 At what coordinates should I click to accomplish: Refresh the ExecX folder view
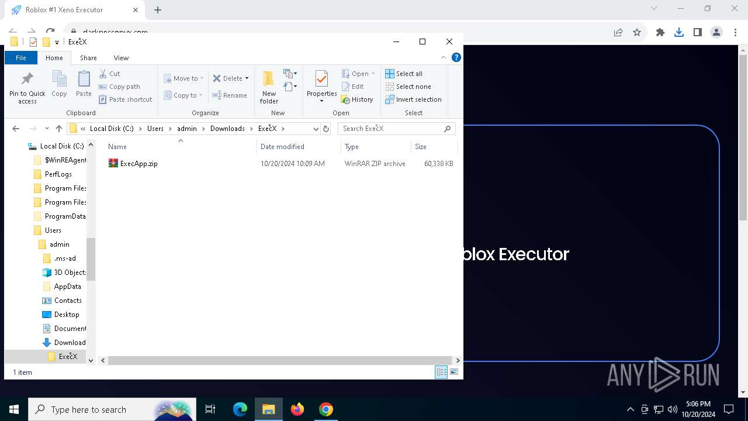pyautogui.click(x=326, y=129)
